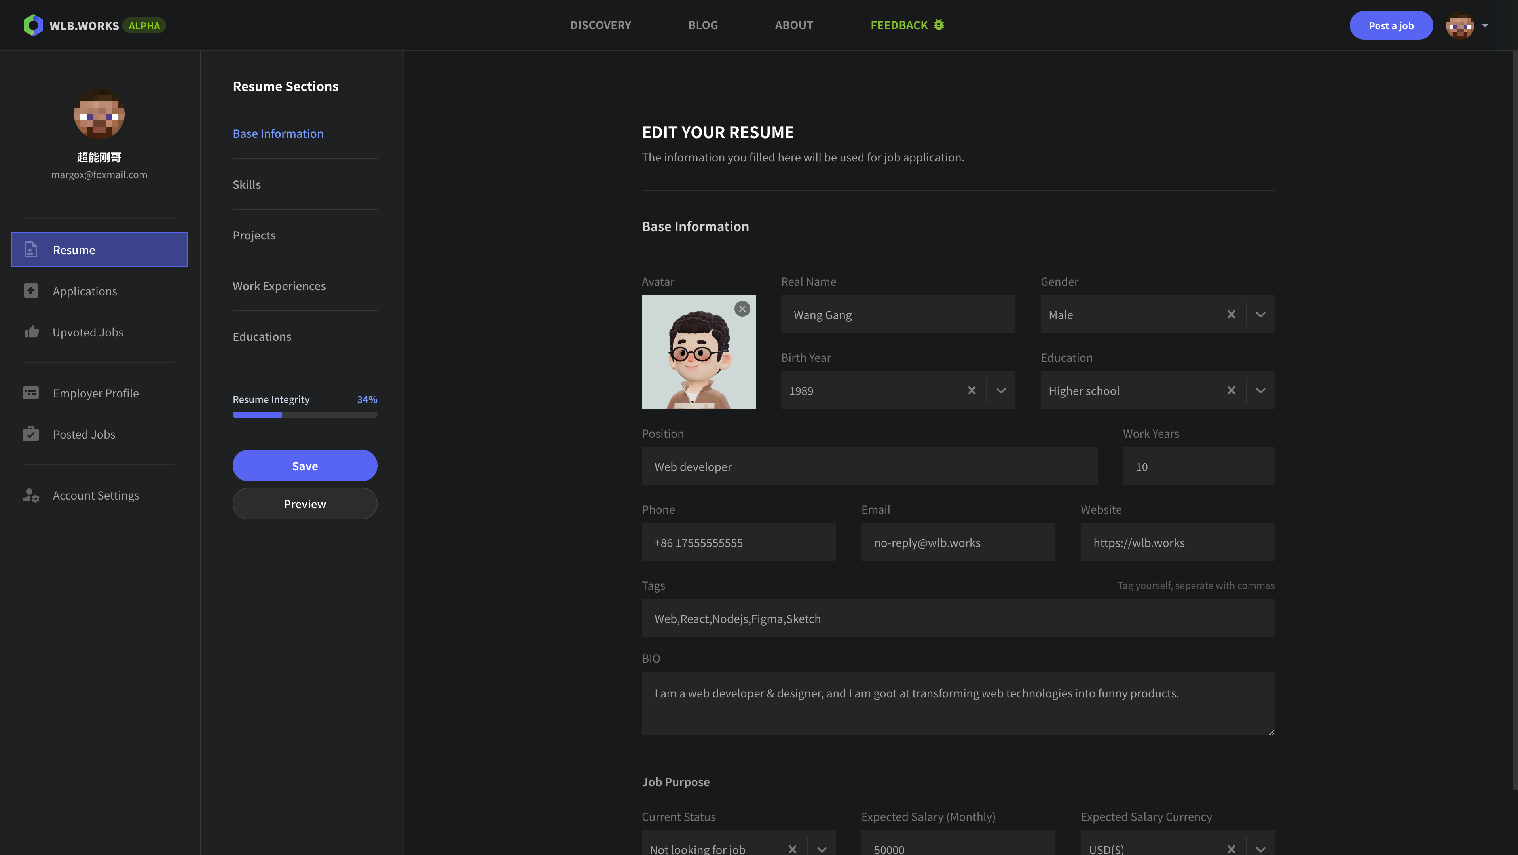Remove the avatar photo with X
This screenshot has height=855, width=1518.
click(x=742, y=309)
